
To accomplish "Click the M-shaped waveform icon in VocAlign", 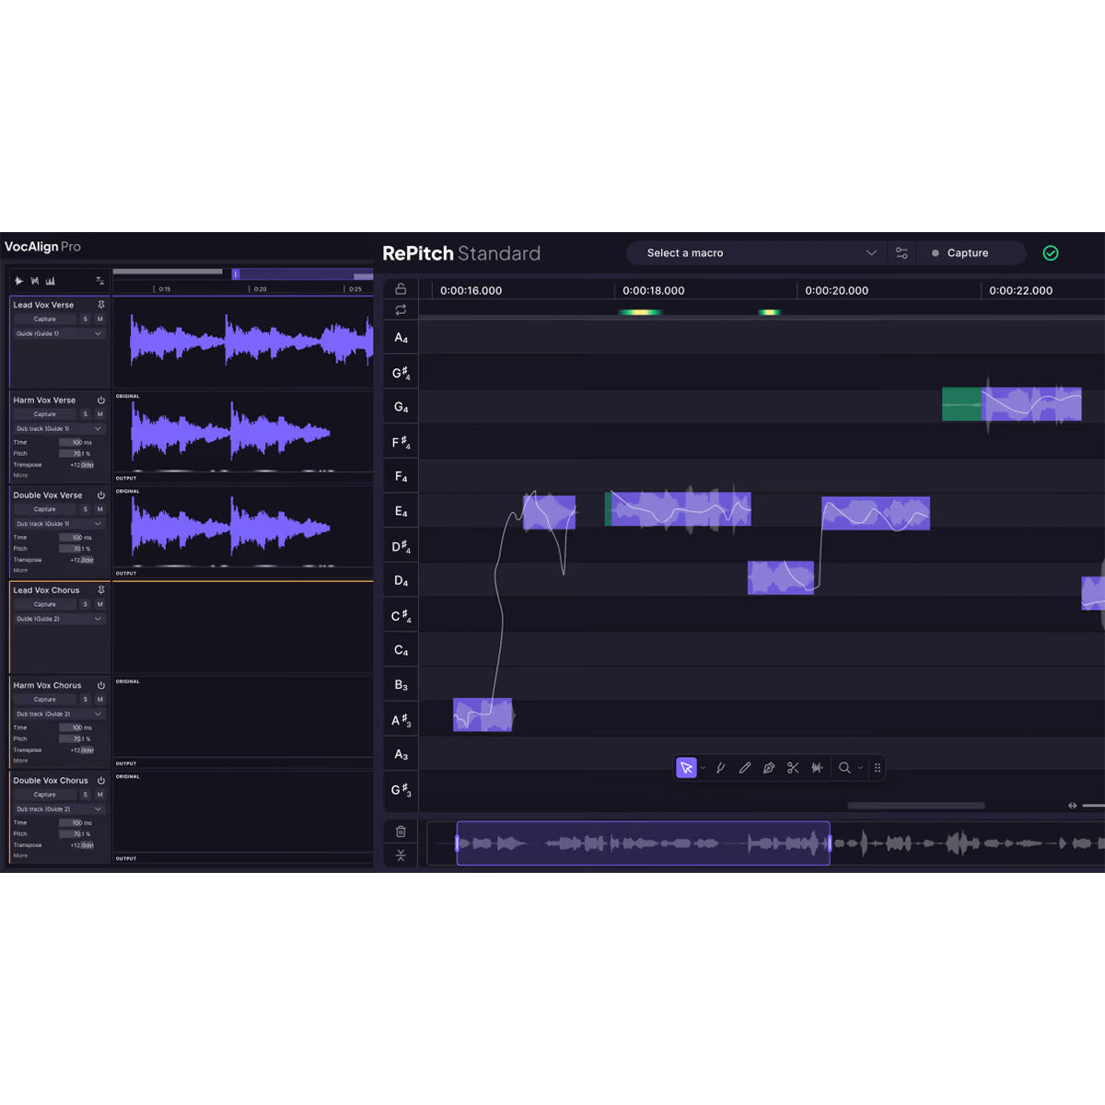I will click(35, 281).
